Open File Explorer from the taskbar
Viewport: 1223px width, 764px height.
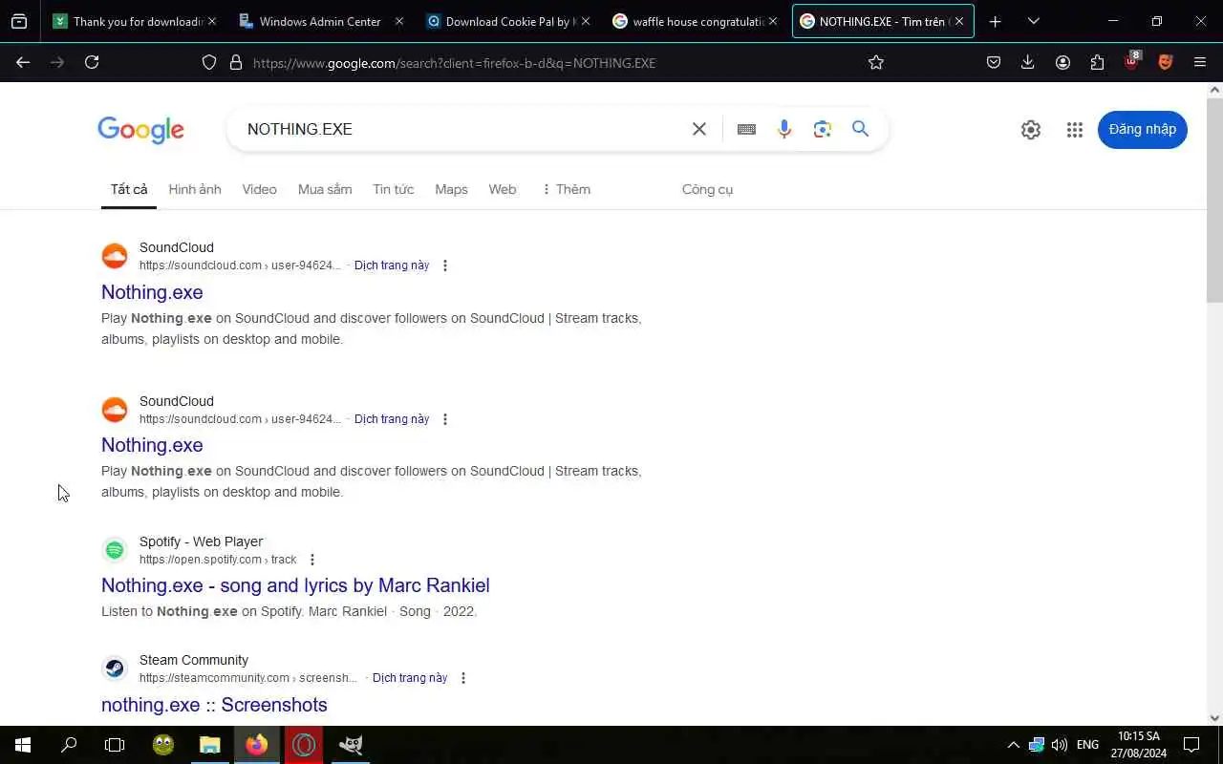click(x=209, y=745)
